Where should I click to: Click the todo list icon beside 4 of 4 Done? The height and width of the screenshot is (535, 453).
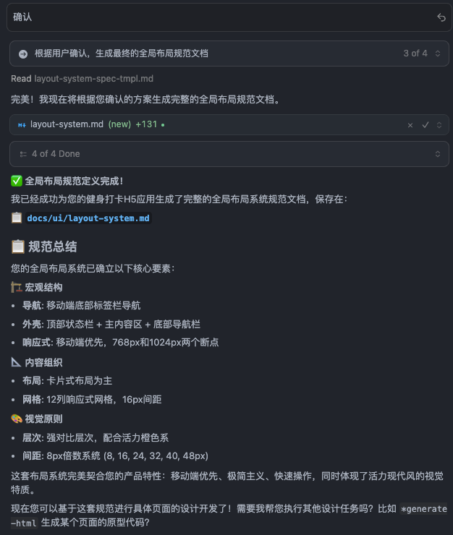click(x=23, y=154)
